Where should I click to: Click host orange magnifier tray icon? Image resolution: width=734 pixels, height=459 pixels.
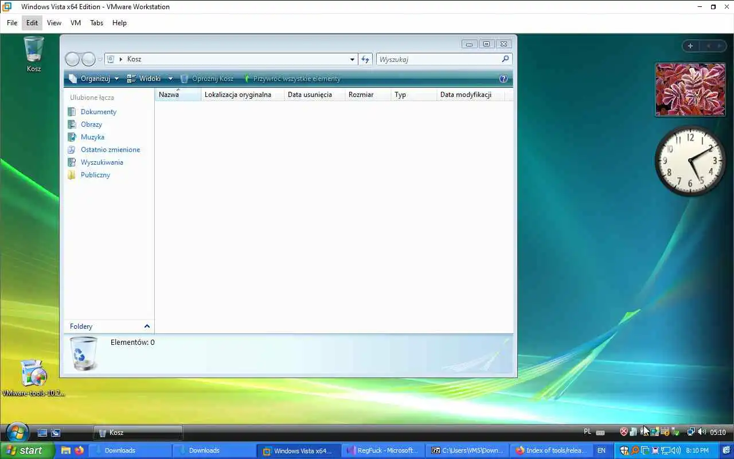635,450
